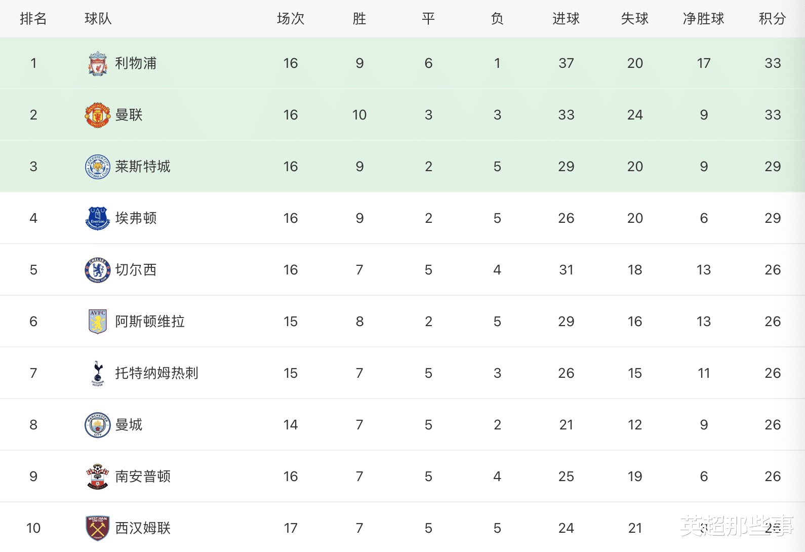The width and height of the screenshot is (805, 552).
Task: Click the 进球 column header
Action: coord(566,19)
